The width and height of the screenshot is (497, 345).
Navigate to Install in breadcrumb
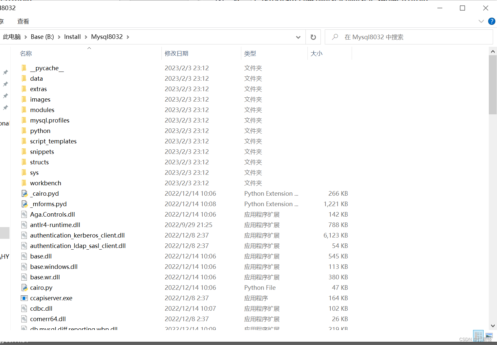coord(72,37)
